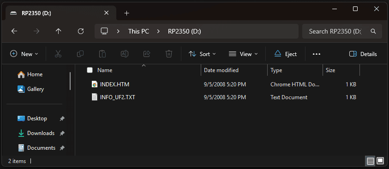Go forward with the right arrow
Image resolution: width=389 pixels, height=169 pixels.
point(36,31)
